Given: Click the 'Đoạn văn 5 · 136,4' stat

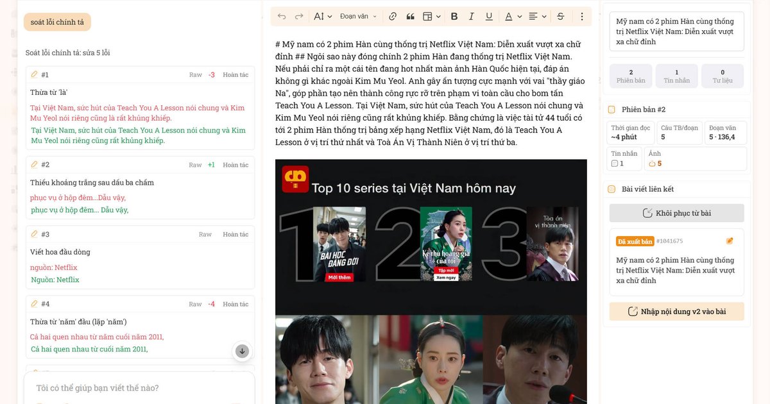Looking at the screenshot, I should pyautogui.click(x=726, y=133).
